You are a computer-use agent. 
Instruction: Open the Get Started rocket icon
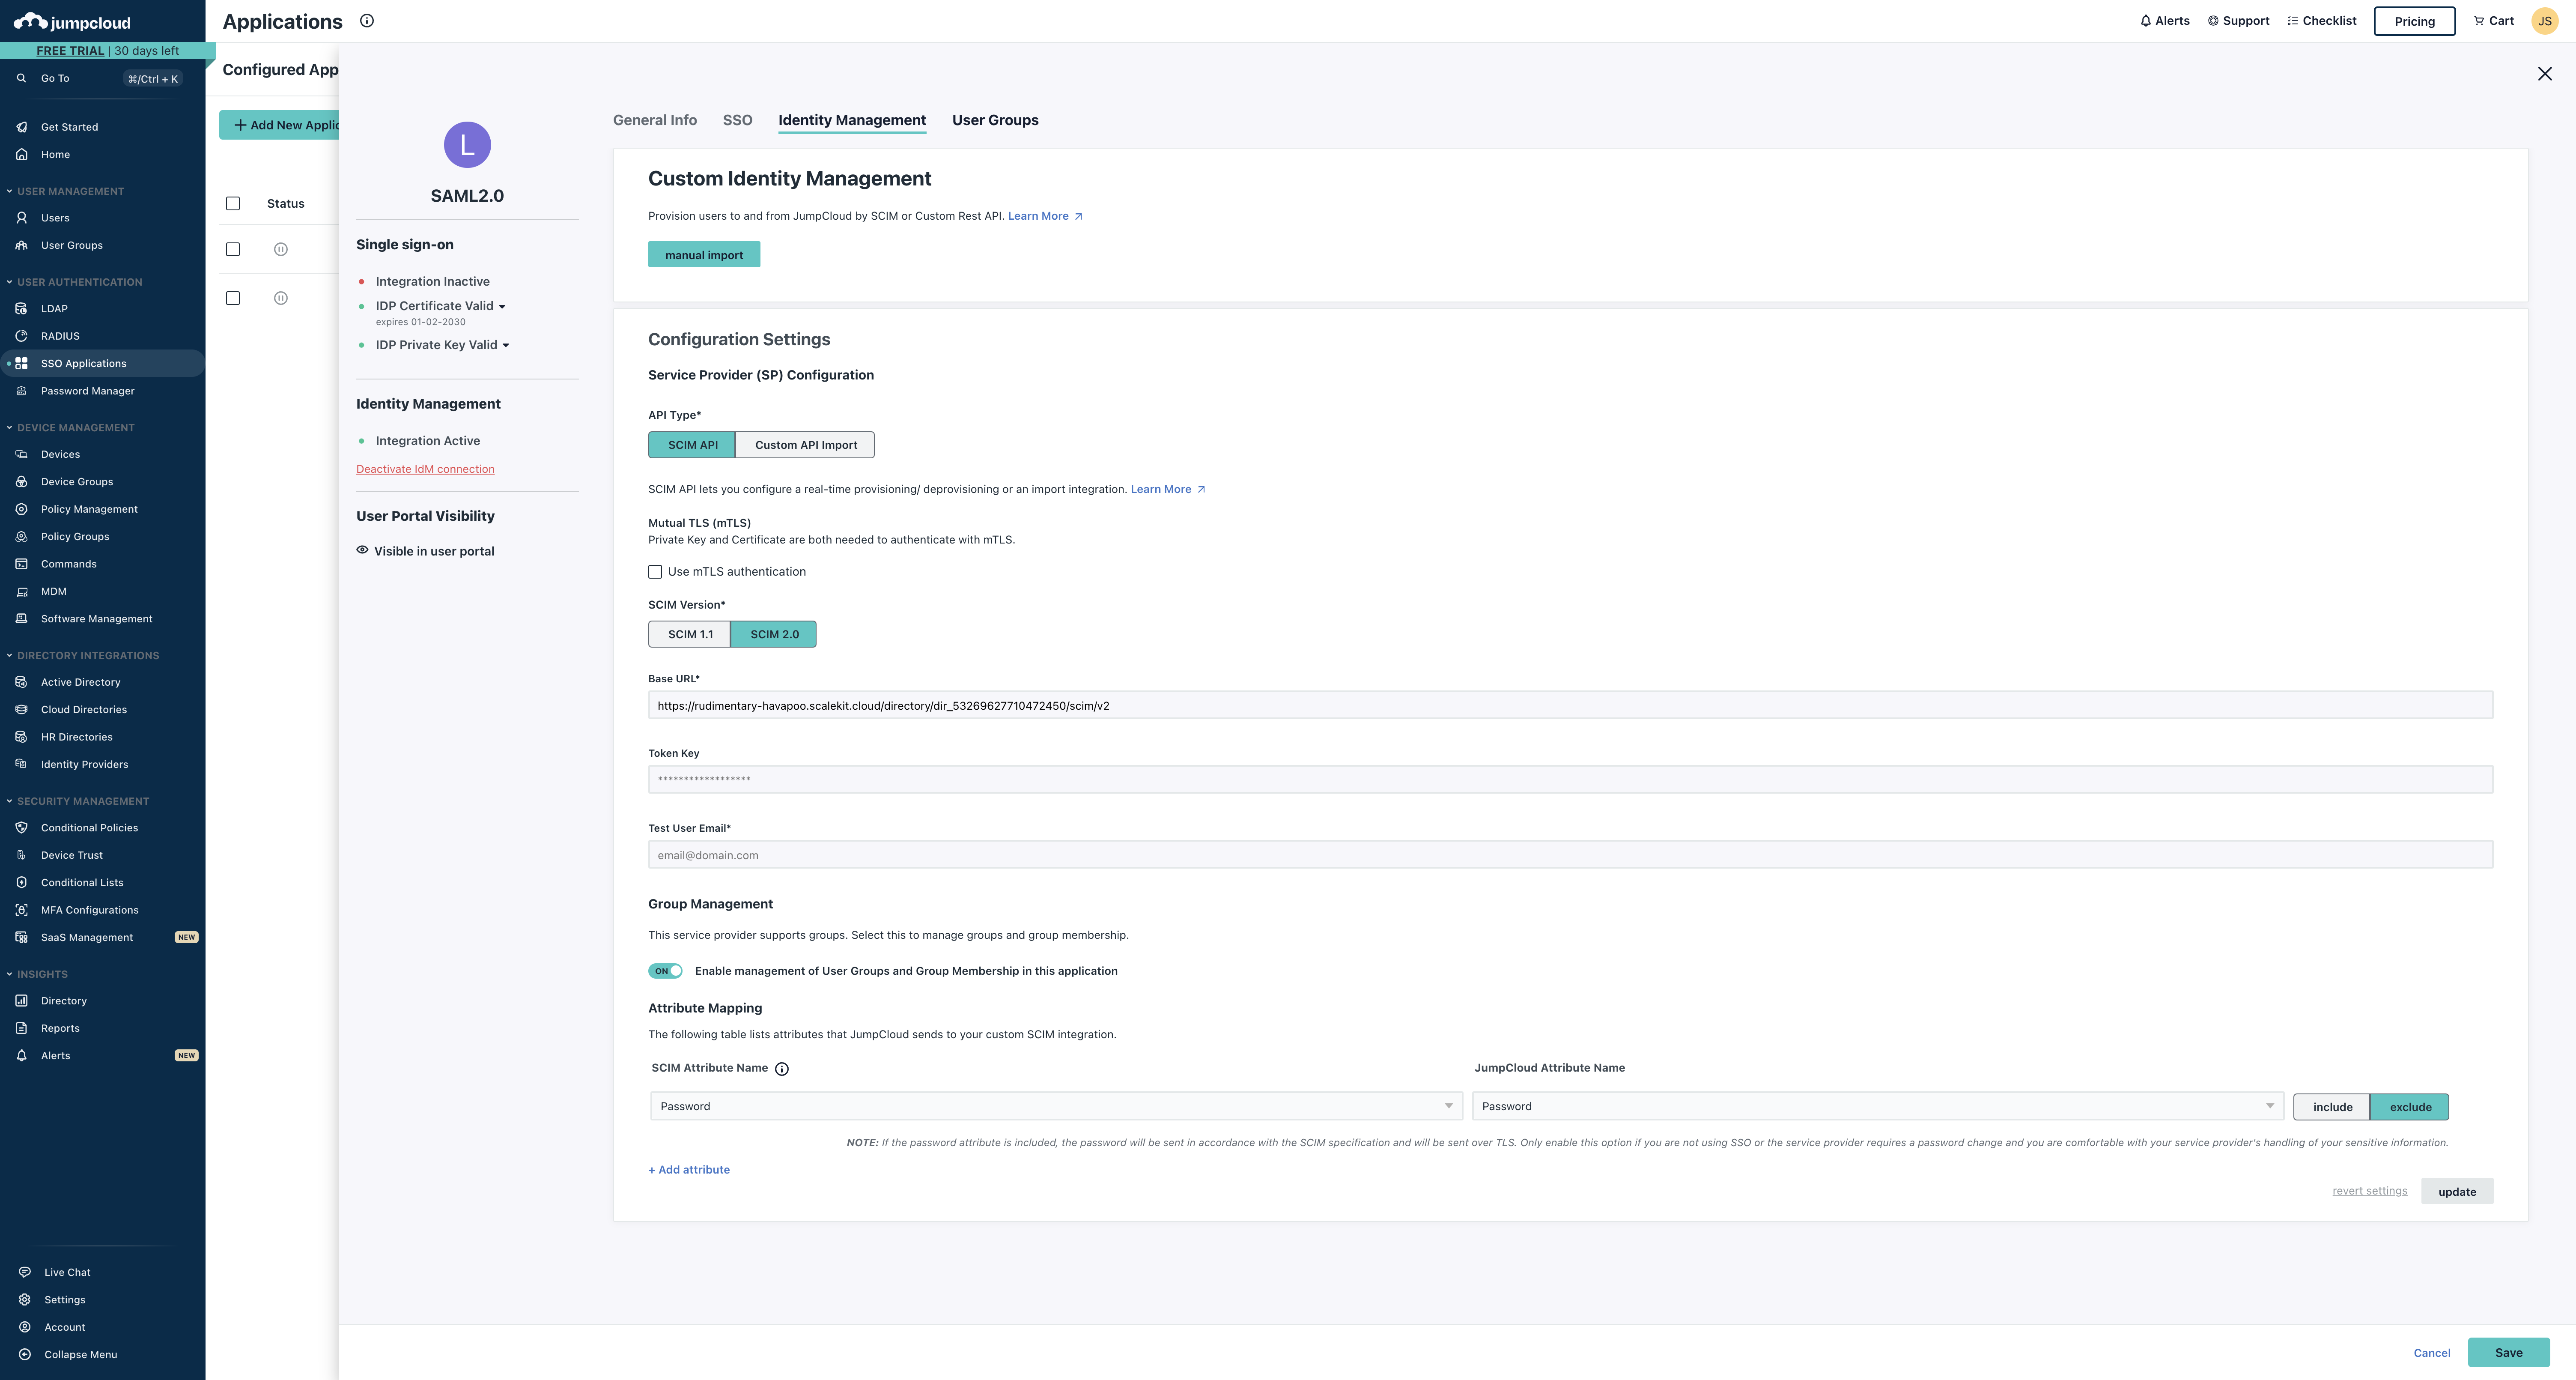(21, 127)
